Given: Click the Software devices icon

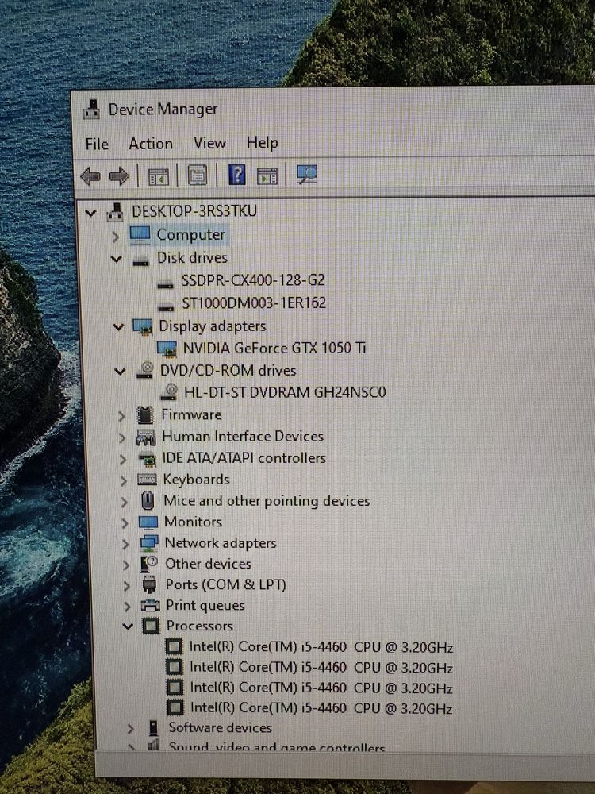Looking at the screenshot, I should (153, 728).
